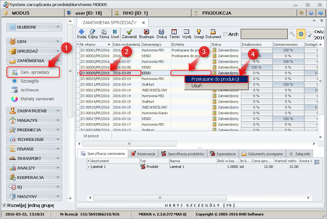
Task: Open Etykiety zamówień color wheel item
Action: click(15, 99)
